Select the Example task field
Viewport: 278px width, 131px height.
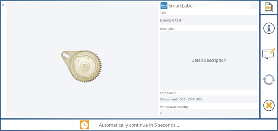(208, 20)
